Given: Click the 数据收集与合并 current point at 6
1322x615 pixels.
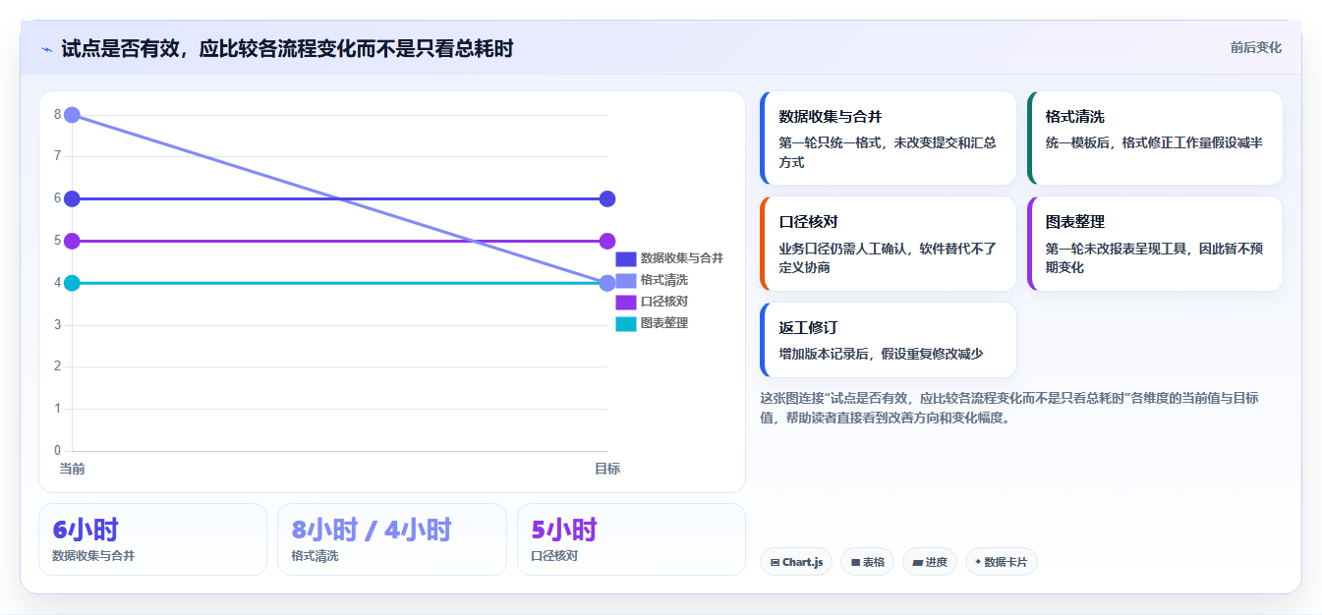Looking at the screenshot, I should click(72, 198).
